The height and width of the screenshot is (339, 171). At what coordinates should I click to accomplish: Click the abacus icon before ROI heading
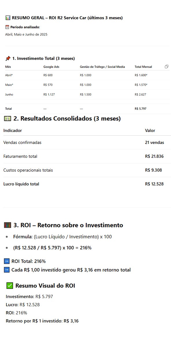click(8, 225)
